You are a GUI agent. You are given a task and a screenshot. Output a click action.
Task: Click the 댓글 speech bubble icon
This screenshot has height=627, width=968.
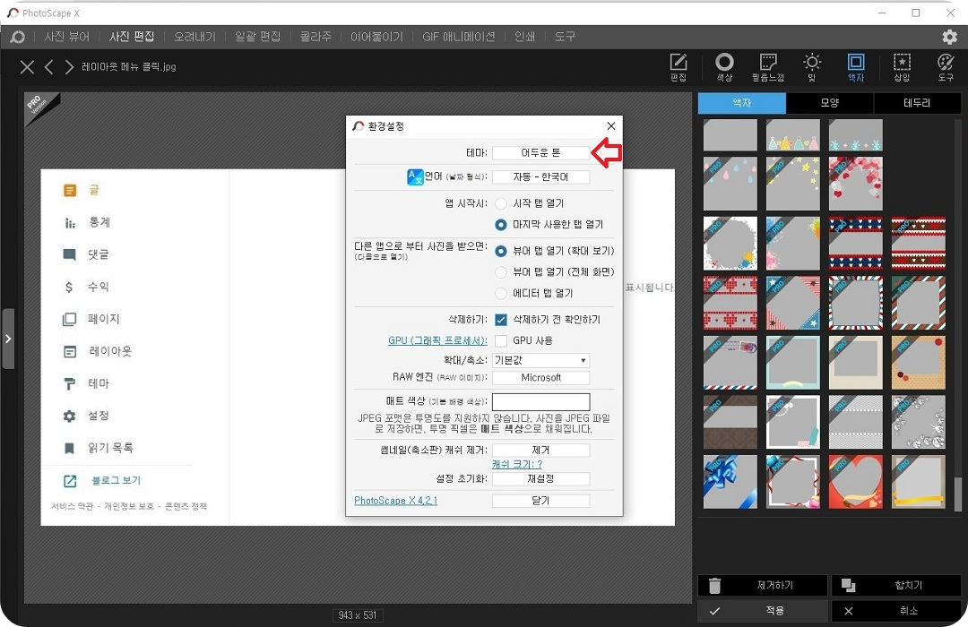pyautogui.click(x=70, y=255)
